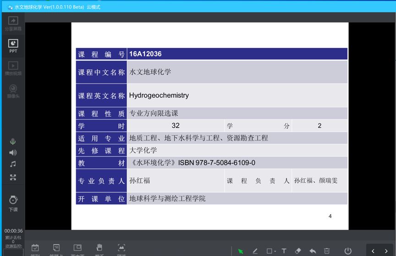Toggle the speaker volume icon
Screen dimensions: 396x256
13,153
